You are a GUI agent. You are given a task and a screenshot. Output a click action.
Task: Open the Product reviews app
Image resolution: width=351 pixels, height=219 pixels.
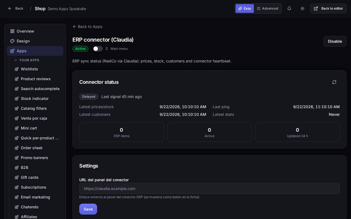coord(37,79)
